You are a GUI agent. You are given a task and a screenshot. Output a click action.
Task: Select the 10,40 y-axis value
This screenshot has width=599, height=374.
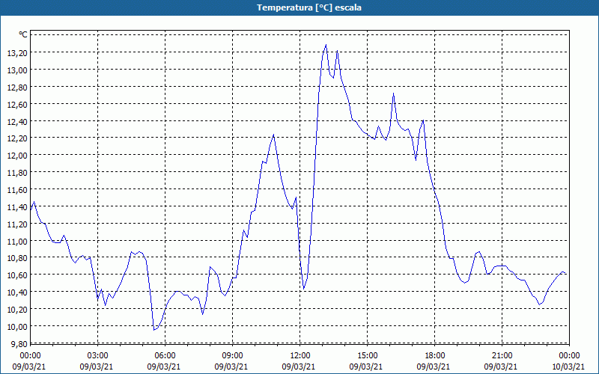(x=17, y=292)
